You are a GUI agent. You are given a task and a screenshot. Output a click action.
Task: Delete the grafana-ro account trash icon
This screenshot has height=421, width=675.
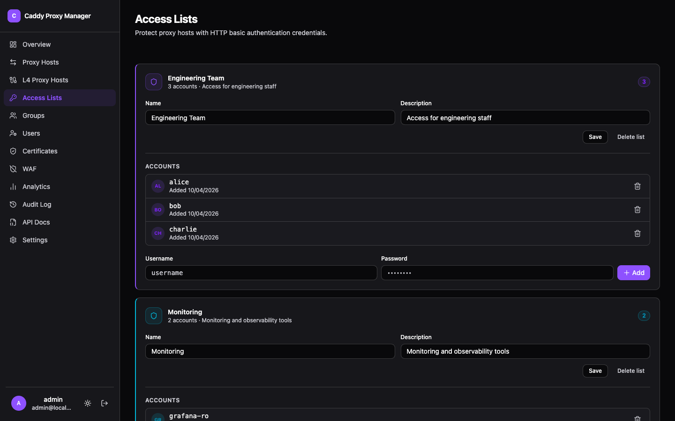(x=637, y=418)
